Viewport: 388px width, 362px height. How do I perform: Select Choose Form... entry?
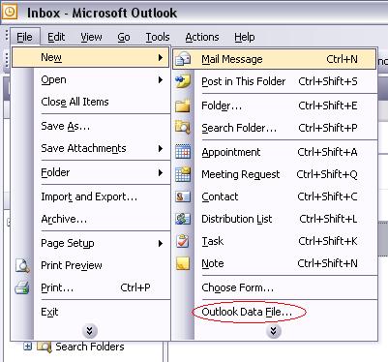[x=275, y=287]
